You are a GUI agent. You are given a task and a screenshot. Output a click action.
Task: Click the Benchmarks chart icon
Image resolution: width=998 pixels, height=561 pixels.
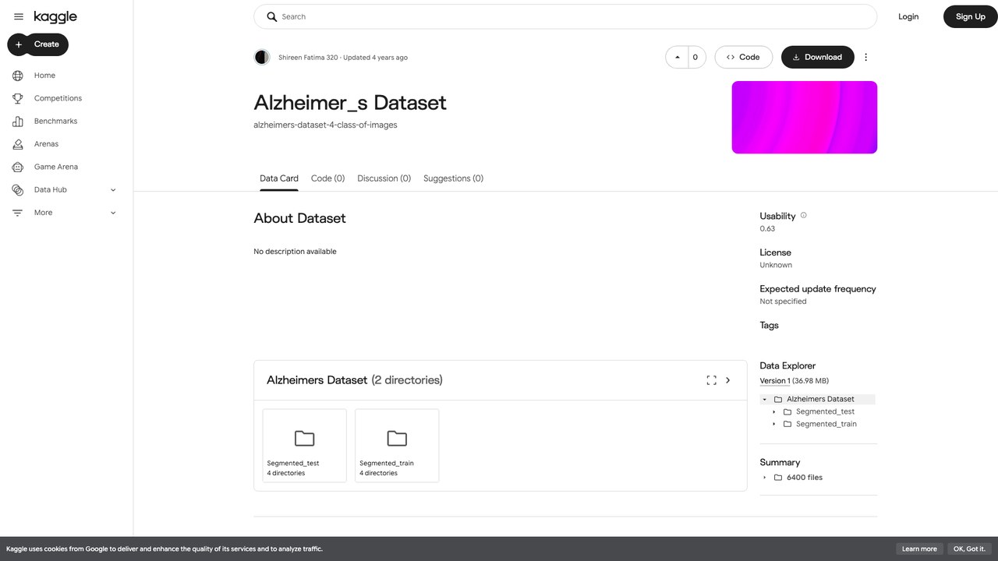click(18, 121)
